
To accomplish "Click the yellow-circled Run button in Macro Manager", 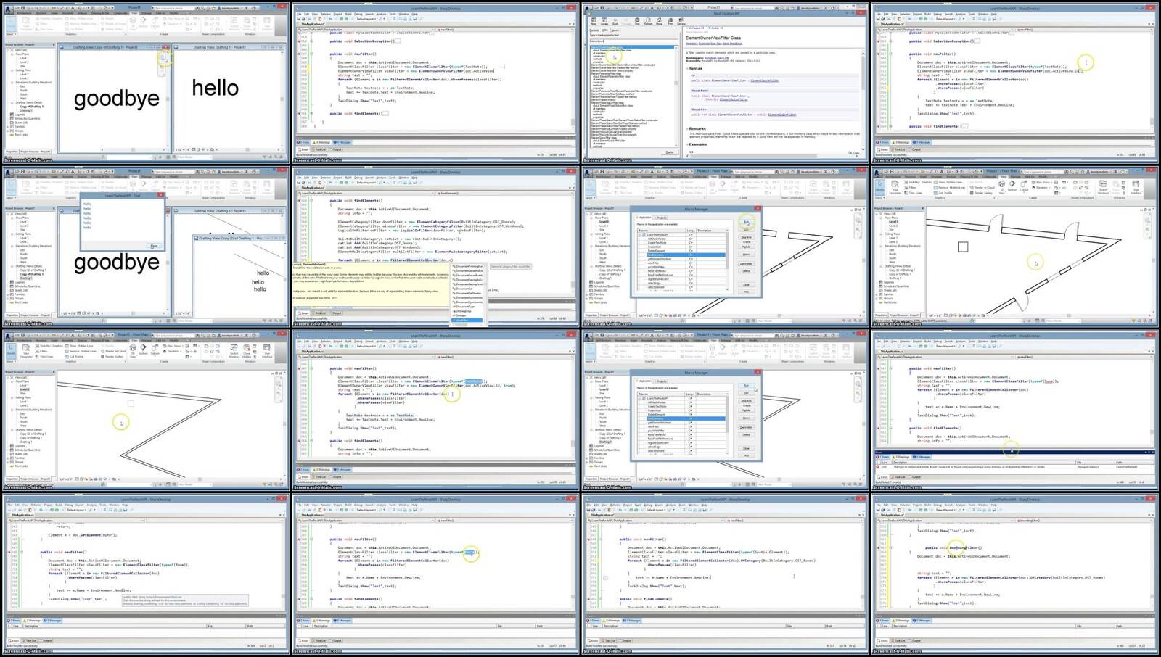I will (747, 223).
